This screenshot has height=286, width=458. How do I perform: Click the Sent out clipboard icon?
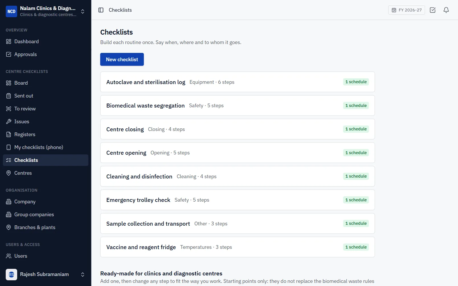[9, 96]
